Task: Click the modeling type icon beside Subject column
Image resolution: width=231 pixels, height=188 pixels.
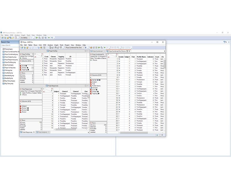Action: click(x=21, y=106)
